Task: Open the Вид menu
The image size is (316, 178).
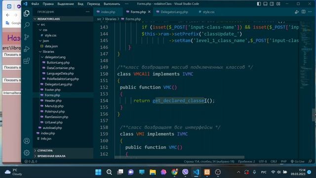Action: coord(80,4)
